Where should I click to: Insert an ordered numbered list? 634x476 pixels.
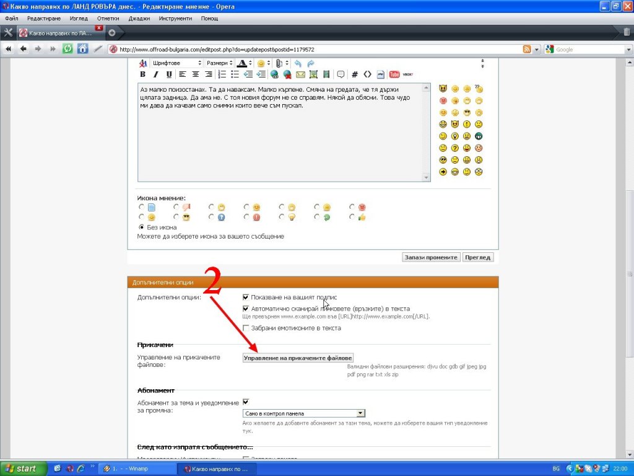click(222, 74)
